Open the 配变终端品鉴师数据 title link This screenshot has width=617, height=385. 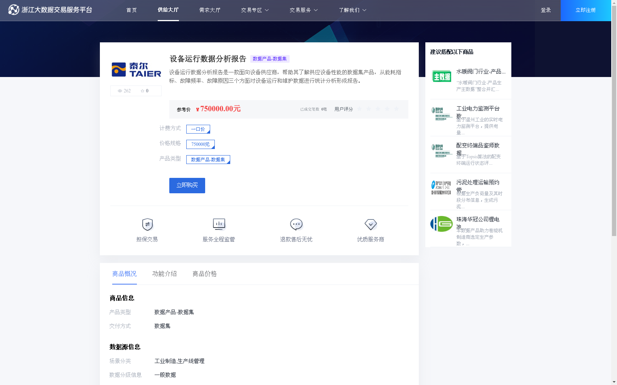pyautogui.click(x=478, y=149)
